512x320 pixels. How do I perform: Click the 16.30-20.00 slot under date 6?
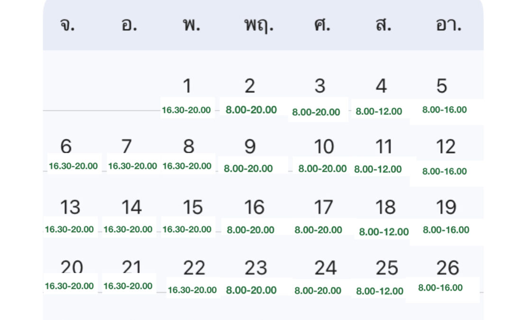(73, 166)
